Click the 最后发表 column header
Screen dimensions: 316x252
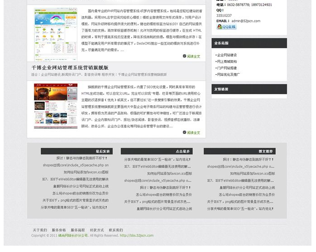77,151
